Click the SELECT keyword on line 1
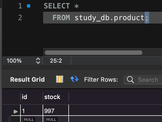Viewport: 162px width, 122px height. tap(57, 6)
